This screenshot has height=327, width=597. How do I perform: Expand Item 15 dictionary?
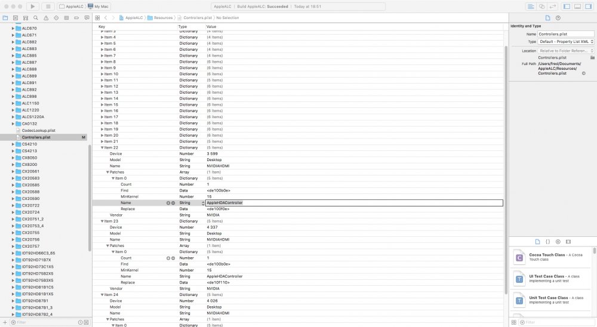[x=102, y=104]
